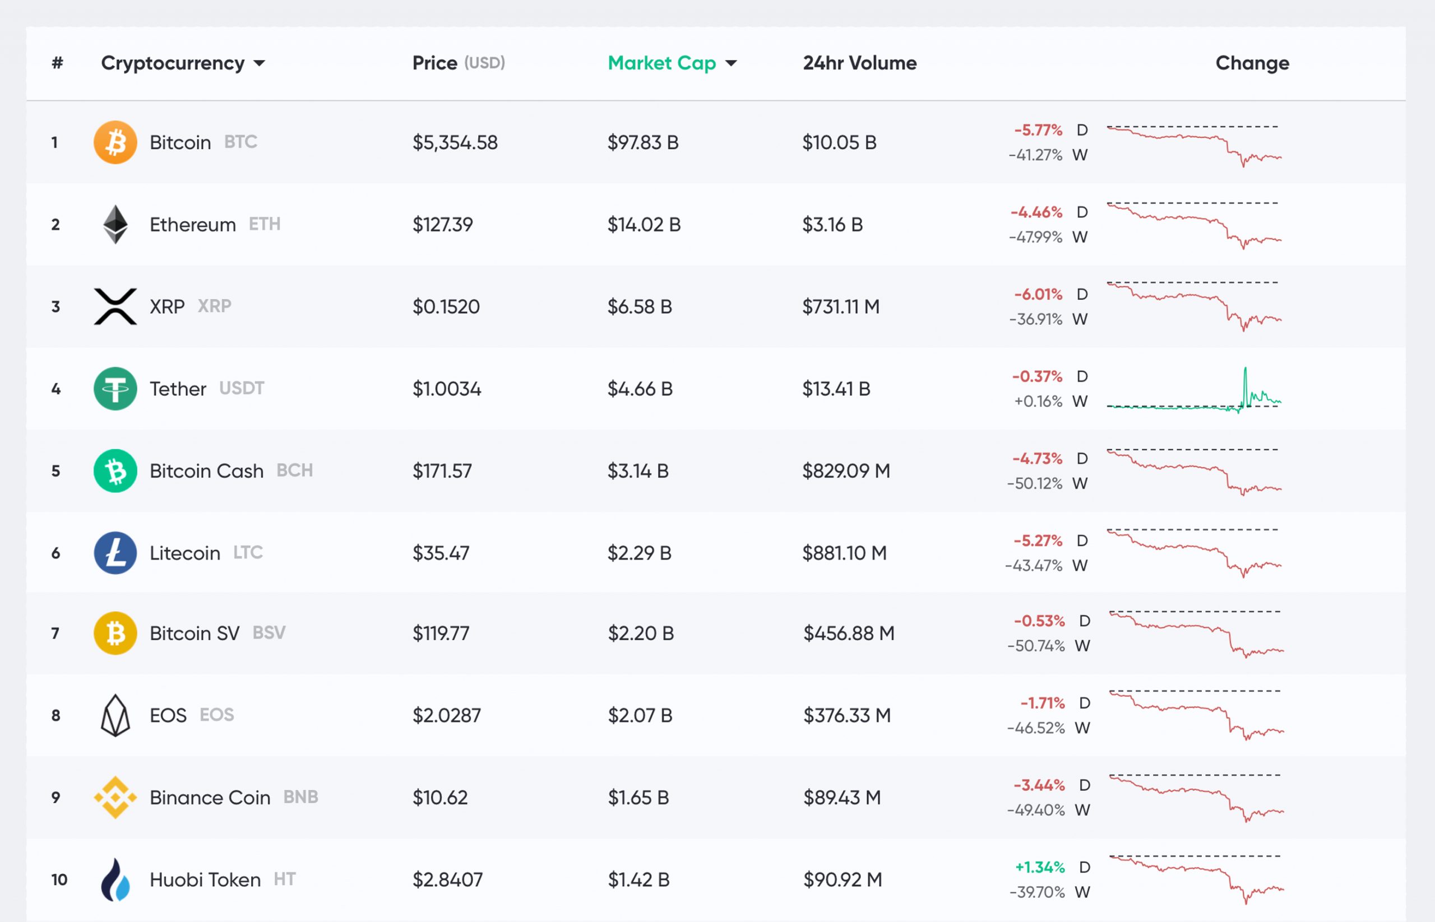Click XRP market cap $6.58 B
The height and width of the screenshot is (922, 1435).
(640, 306)
